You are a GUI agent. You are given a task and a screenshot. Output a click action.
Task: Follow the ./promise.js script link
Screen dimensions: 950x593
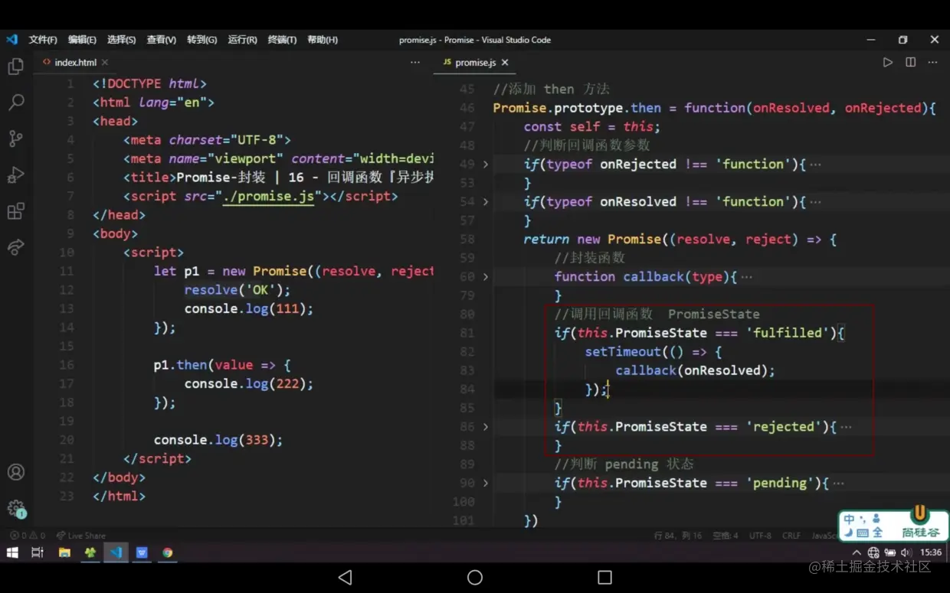(x=269, y=197)
